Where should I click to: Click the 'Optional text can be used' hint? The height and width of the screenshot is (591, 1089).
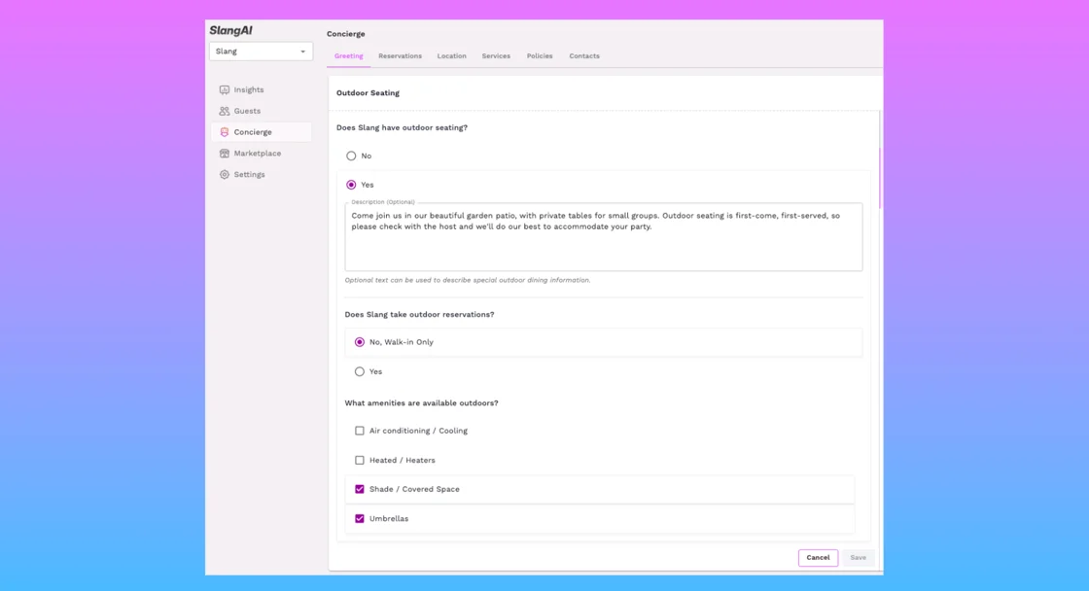coord(468,281)
